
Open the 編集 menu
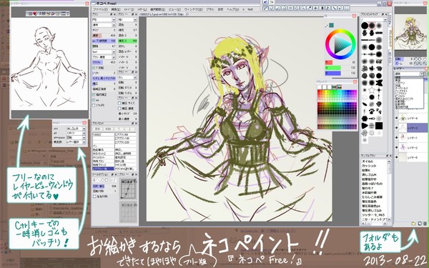(116, 9)
